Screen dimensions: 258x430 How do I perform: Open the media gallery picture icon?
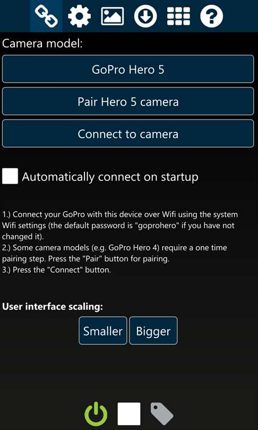tap(113, 16)
